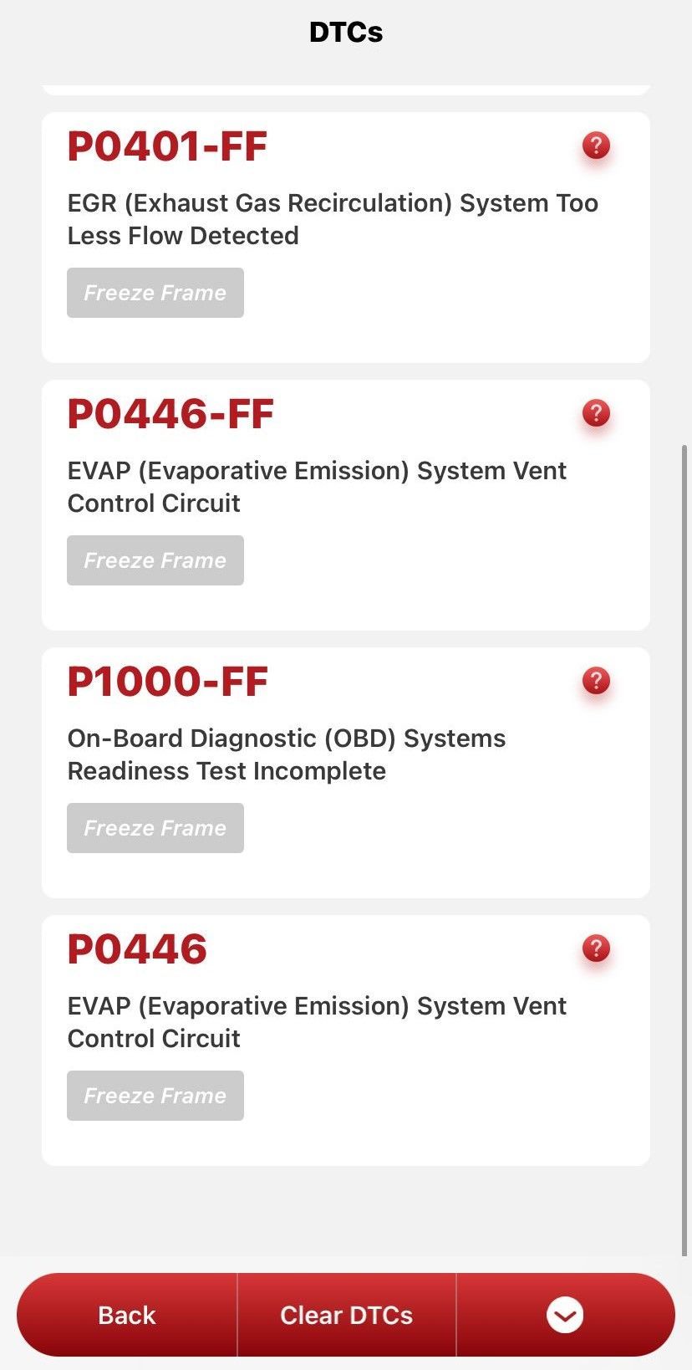Open Freeze Frame for P0446-FF
Viewport: 692px width, 1370px height.
click(x=155, y=560)
